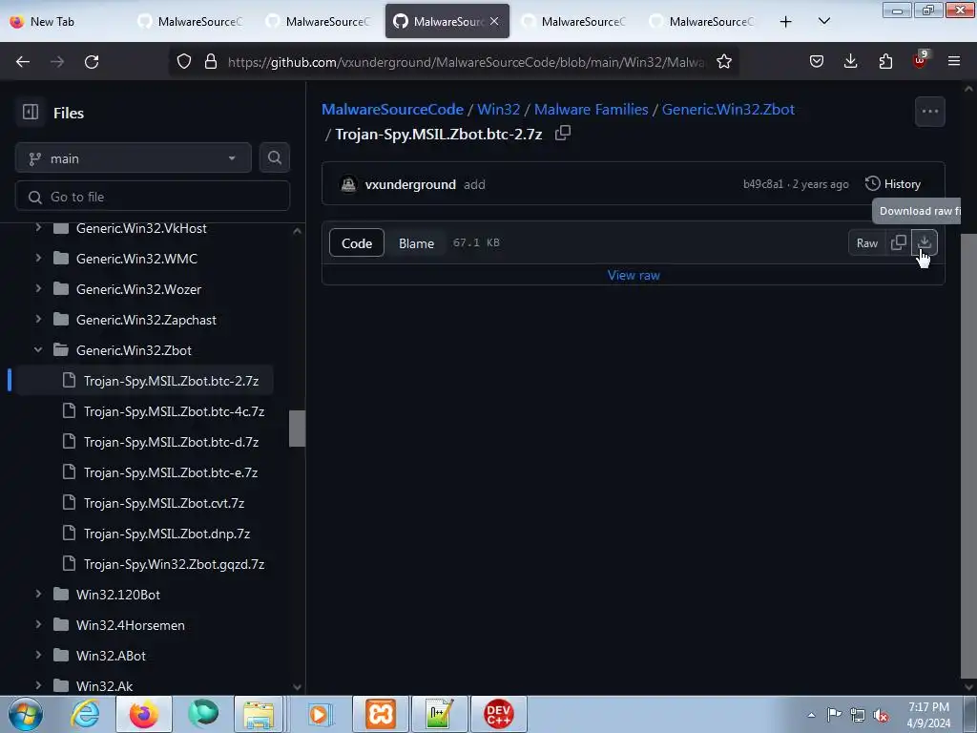
Task: Open Windows Explorer from taskbar
Action: (259, 714)
